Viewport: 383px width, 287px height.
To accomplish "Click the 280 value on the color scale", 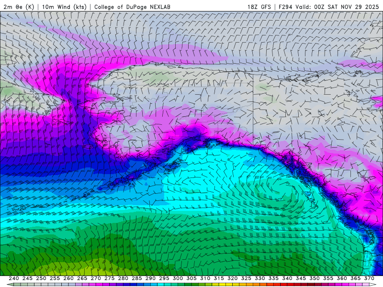I will [123, 278].
